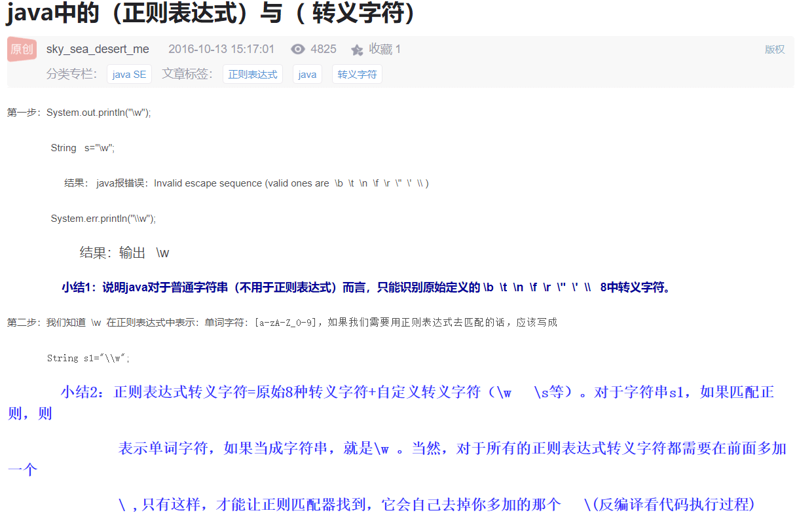Click the line String s="\w";
Image resolution: width=797 pixels, height=519 pixels.
pos(83,148)
